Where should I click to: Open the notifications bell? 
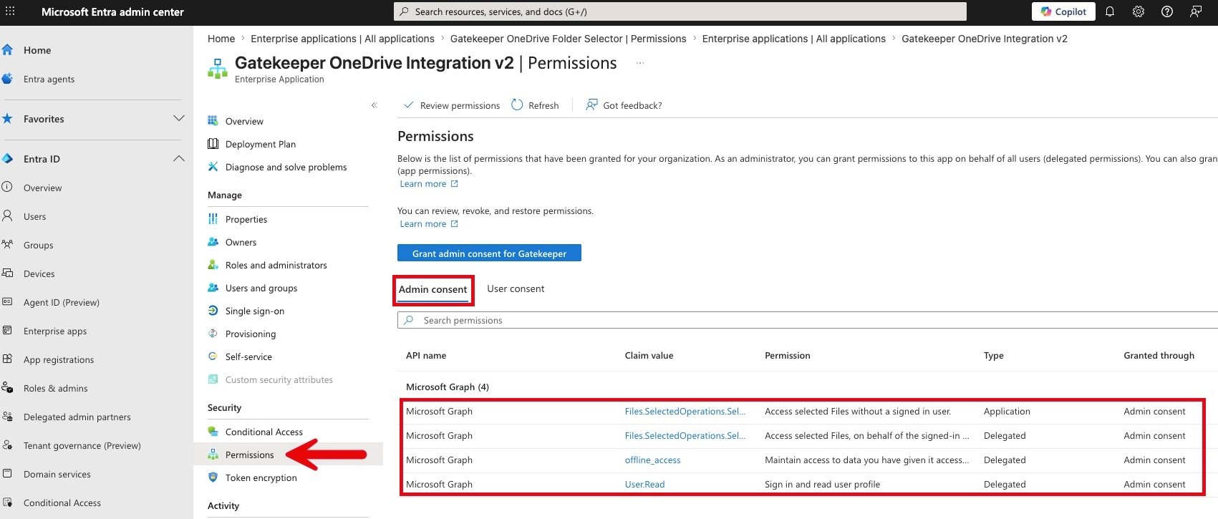(1110, 11)
